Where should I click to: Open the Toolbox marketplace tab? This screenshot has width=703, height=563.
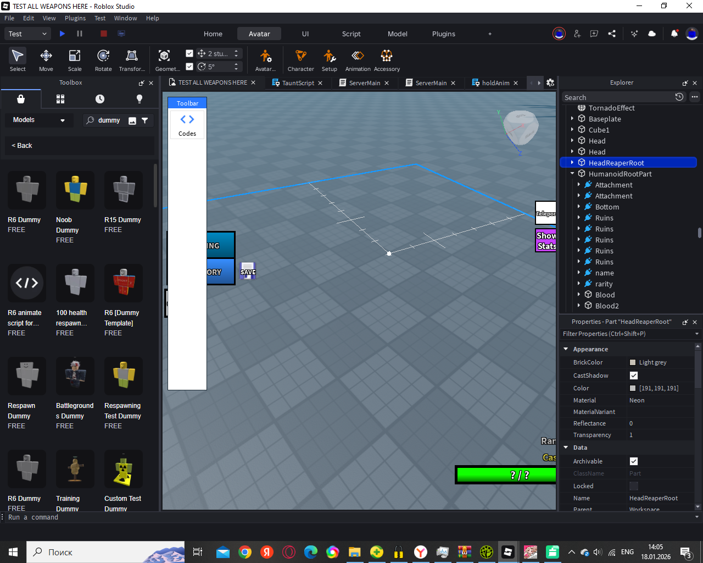21,99
